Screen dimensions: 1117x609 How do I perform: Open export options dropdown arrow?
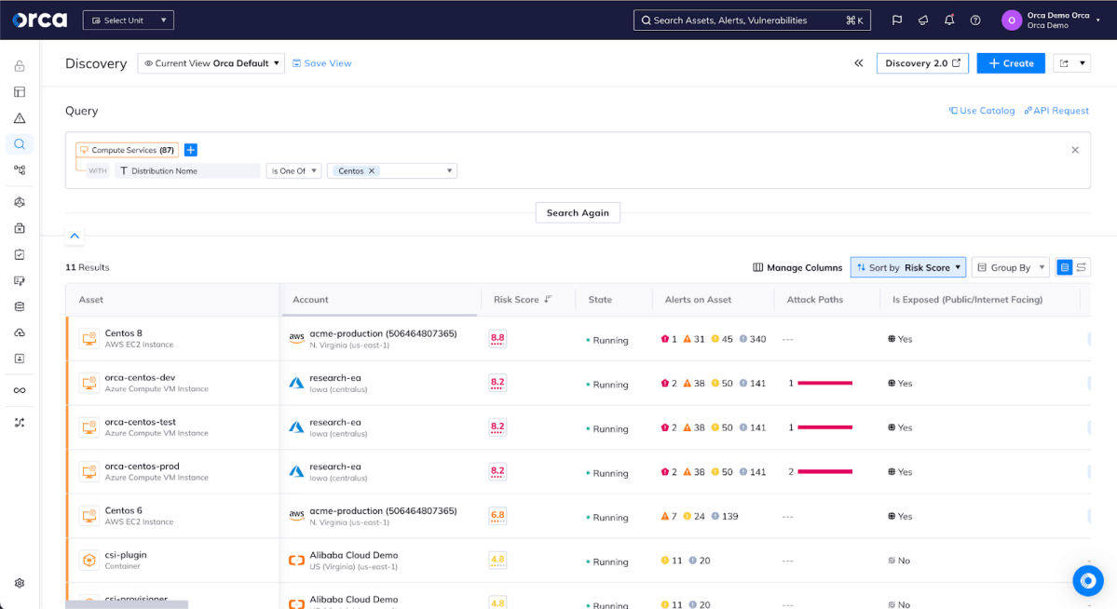click(1083, 63)
